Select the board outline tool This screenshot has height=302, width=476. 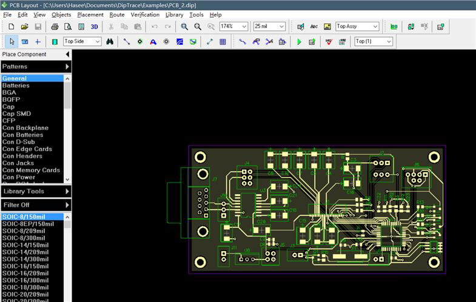pyautogui.click(x=193, y=42)
